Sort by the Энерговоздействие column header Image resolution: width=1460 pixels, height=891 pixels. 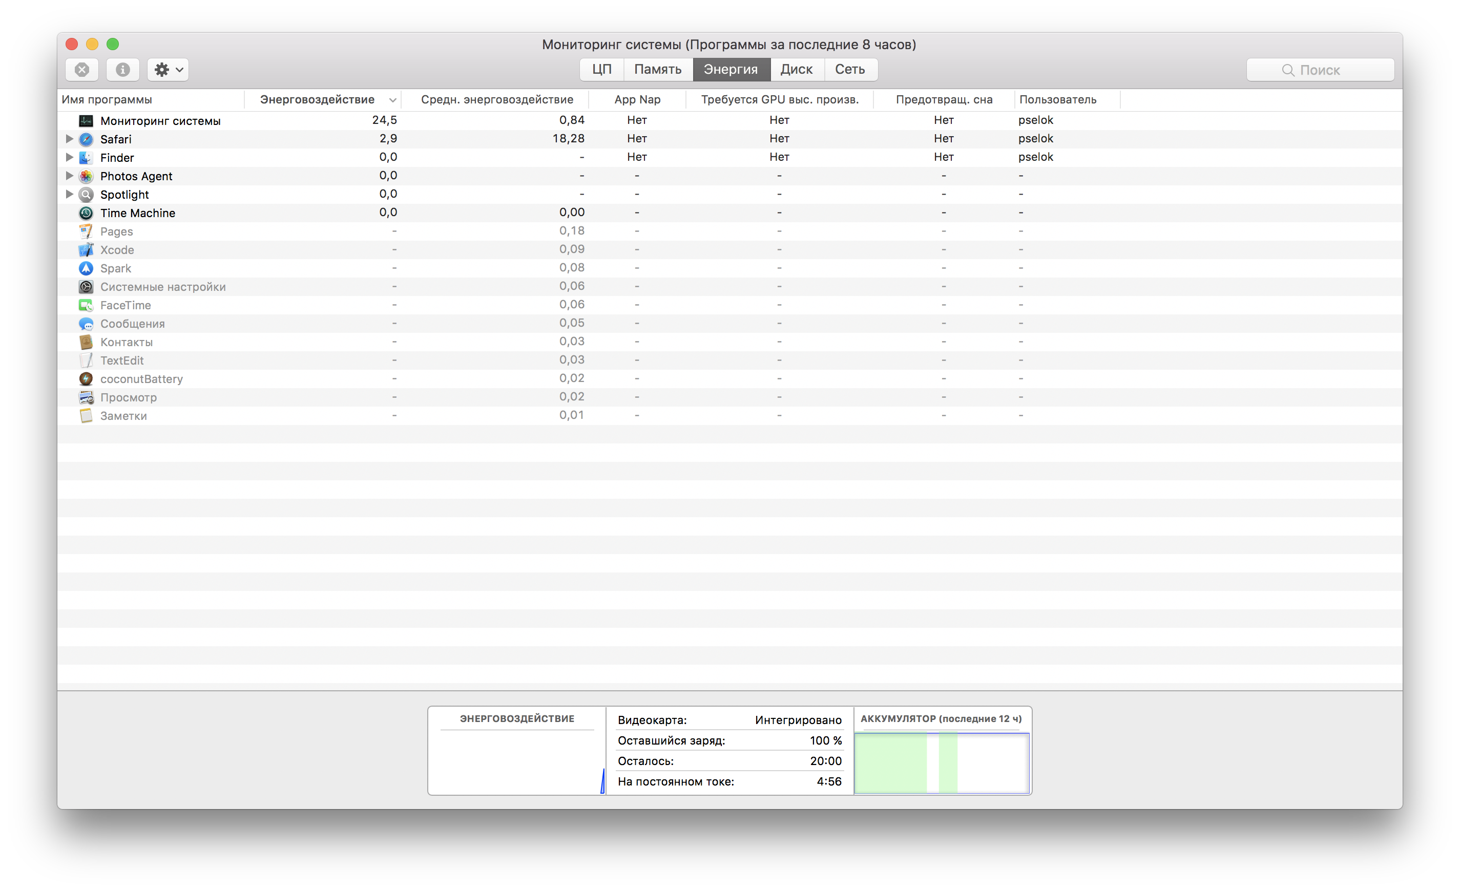(317, 99)
